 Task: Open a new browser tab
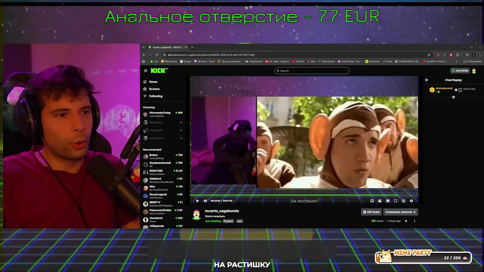click(x=192, y=47)
